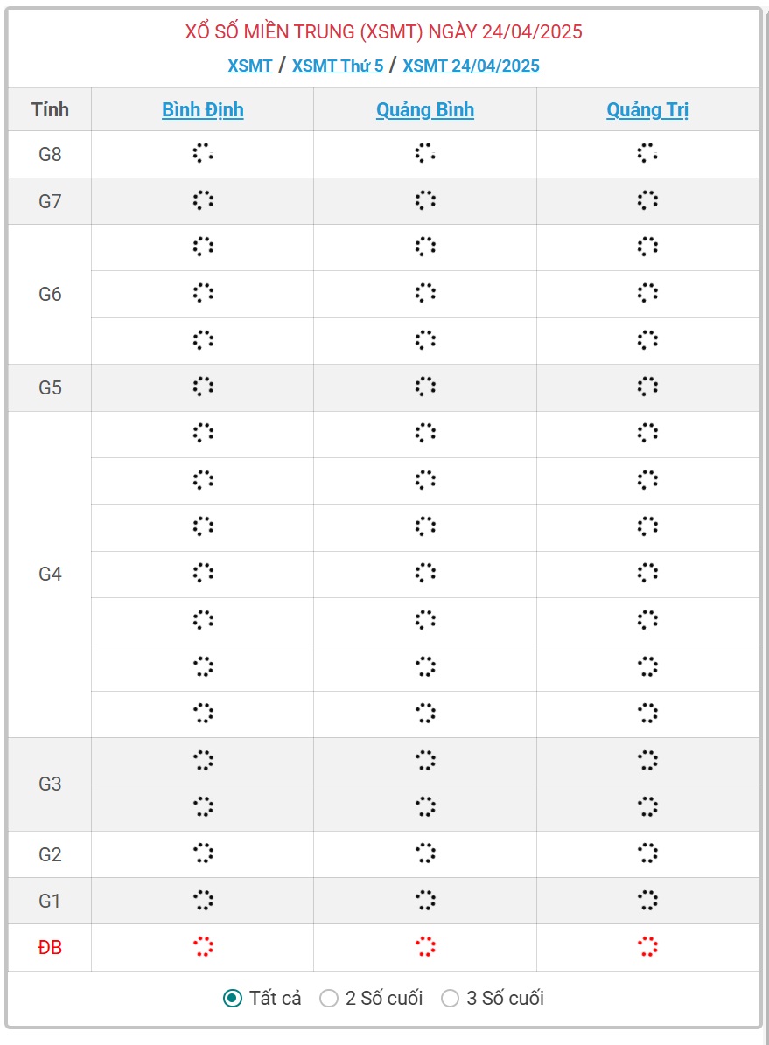Screen dimensions: 769x1045
Task: Click the G5 row label cell
Action: click(50, 387)
